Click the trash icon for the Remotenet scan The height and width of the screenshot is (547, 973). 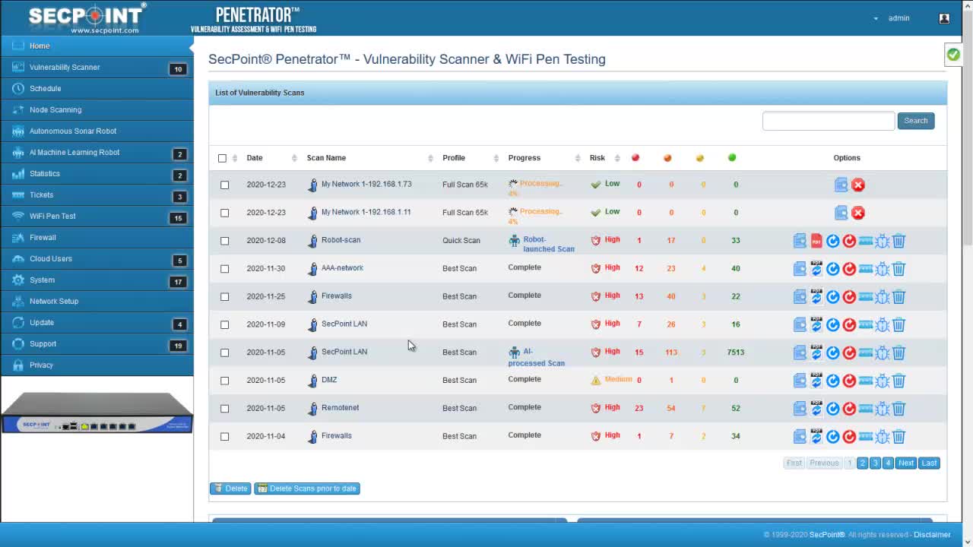899,409
